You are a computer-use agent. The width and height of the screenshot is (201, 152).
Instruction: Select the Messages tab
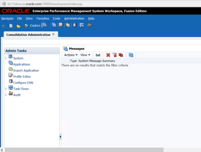pos(74,49)
